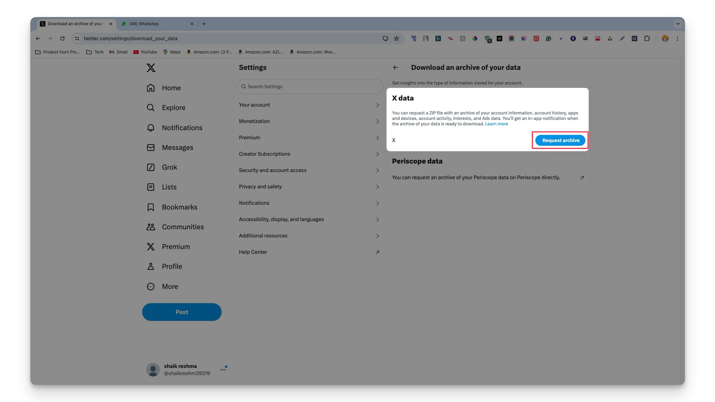The height and width of the screenshot is (402, 715).
Task: Open the tab search dropdown arrow
Action: tap(678, 24)
